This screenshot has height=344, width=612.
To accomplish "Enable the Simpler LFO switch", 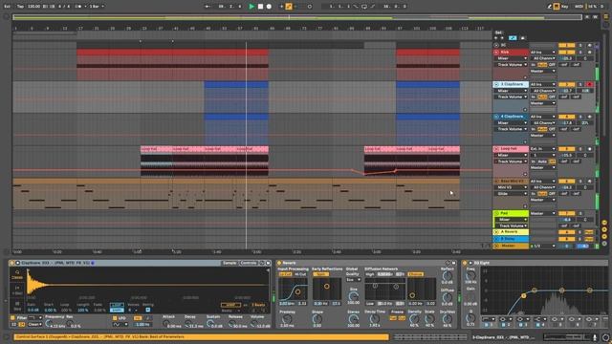I will coord(115,318).
